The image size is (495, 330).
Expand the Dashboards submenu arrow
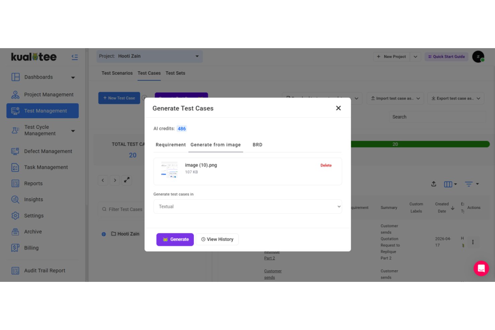73,78
